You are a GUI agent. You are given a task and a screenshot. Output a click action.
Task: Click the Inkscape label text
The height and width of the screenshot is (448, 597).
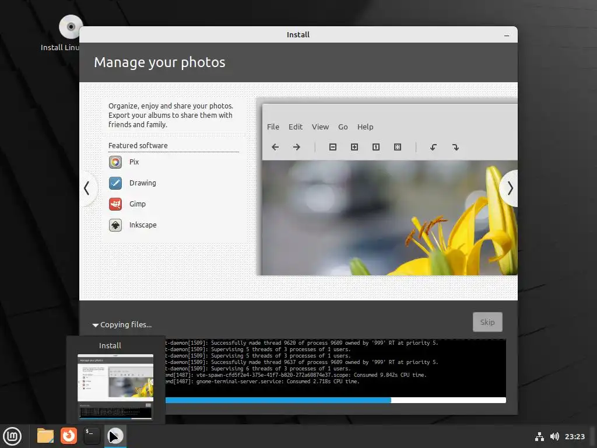tap(143, 225)
